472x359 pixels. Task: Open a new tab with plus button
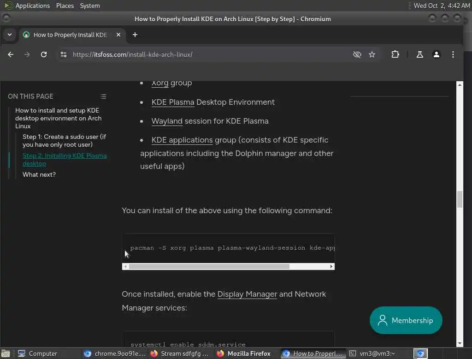[135, 35]
